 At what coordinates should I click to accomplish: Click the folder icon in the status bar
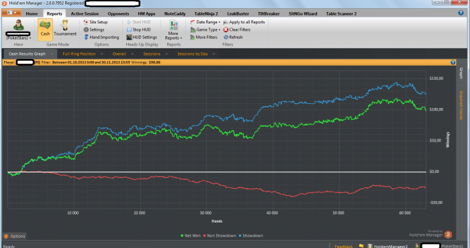361,246
